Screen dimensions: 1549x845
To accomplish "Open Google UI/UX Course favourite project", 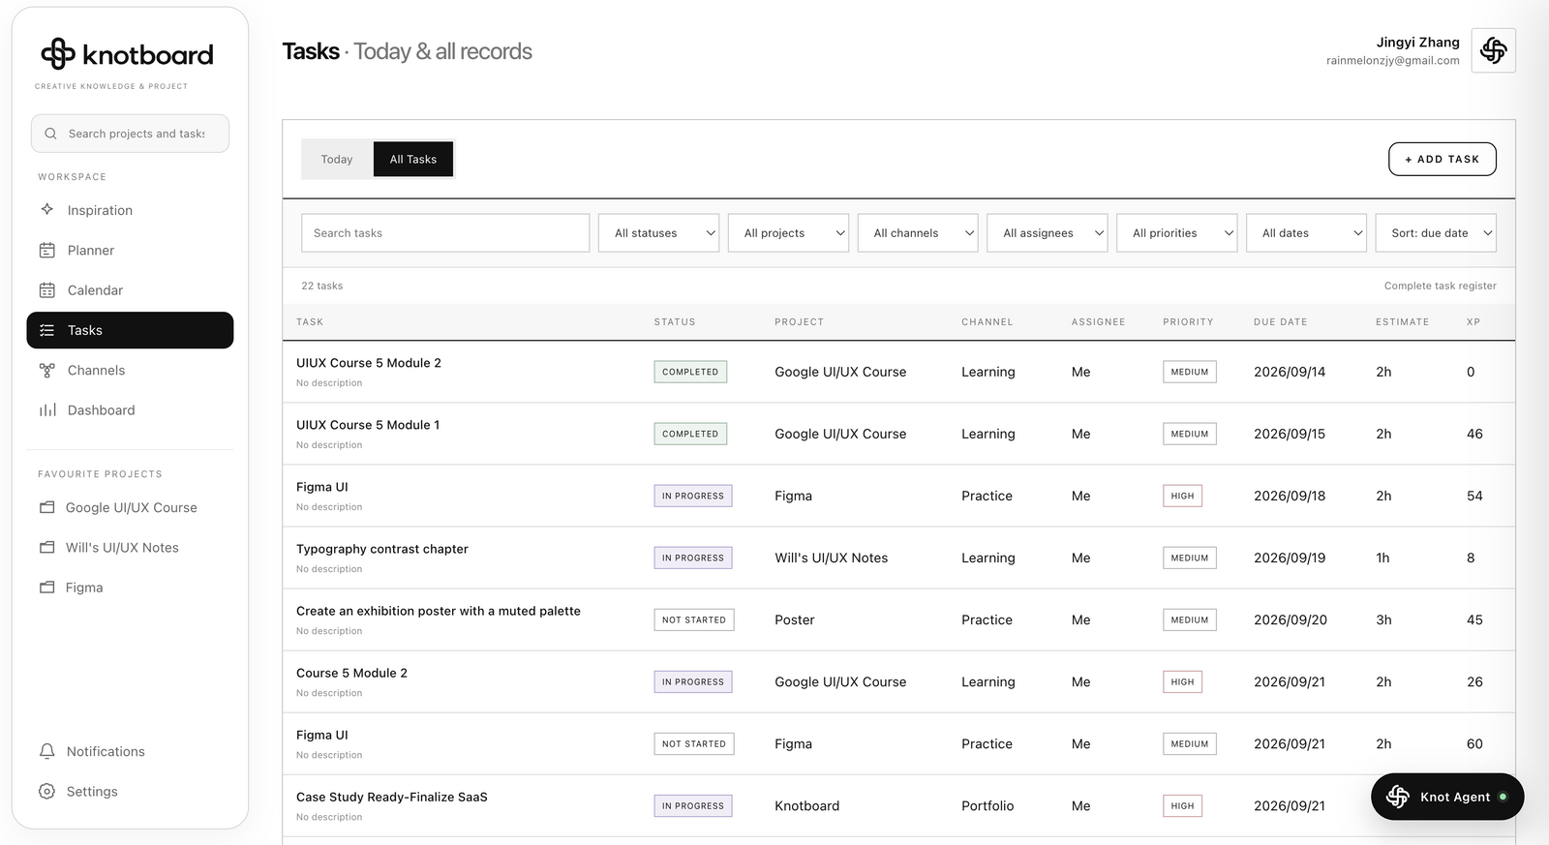I will (x=130, y=507).
